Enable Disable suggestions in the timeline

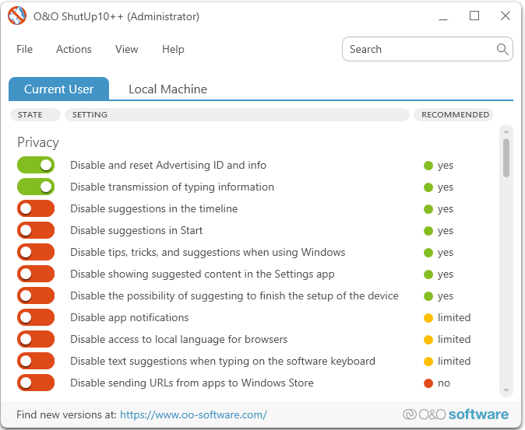click(36, 208)
